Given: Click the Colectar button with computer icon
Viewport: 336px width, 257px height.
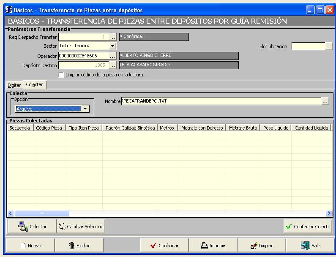Looking at the screenshot, I should point(32,227).
